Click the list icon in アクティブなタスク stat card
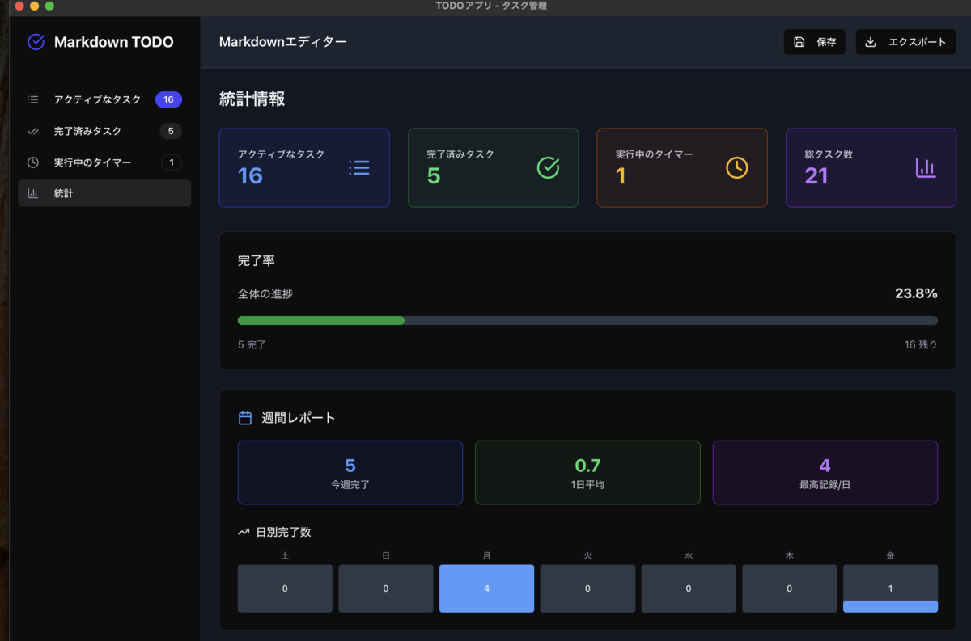The height and width of the screenshot is (641, 971). pos(359,167)
